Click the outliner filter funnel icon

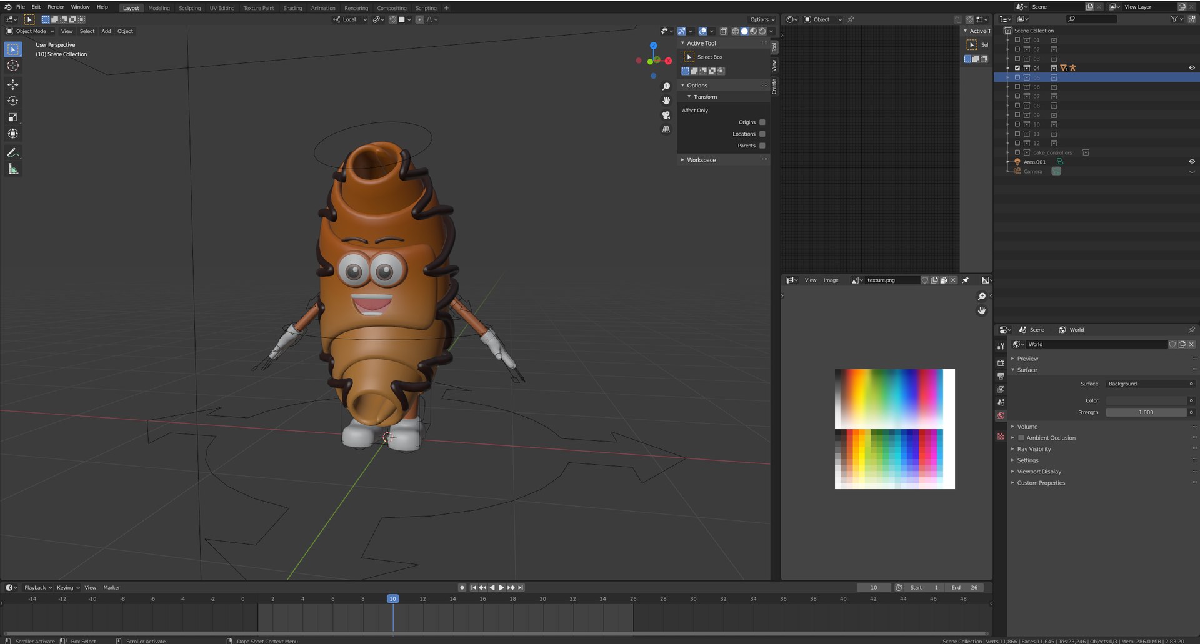pyautogui.click(x=1174, y=19)
